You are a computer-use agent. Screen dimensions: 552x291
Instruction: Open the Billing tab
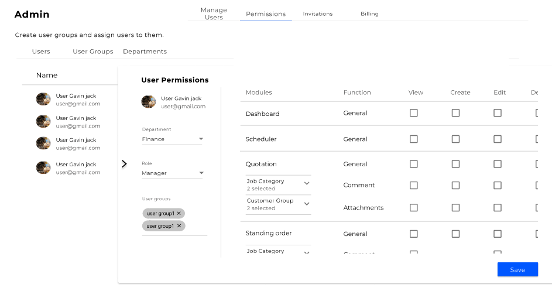[x=369, y=14]
